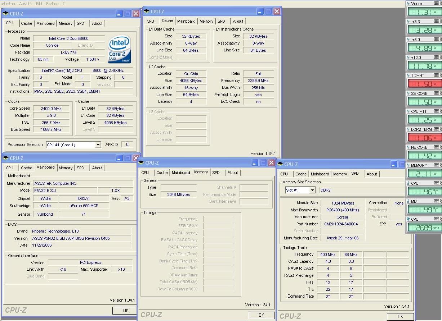Click the Vcore 1.31 V readout display

click(x=424, y=12)
